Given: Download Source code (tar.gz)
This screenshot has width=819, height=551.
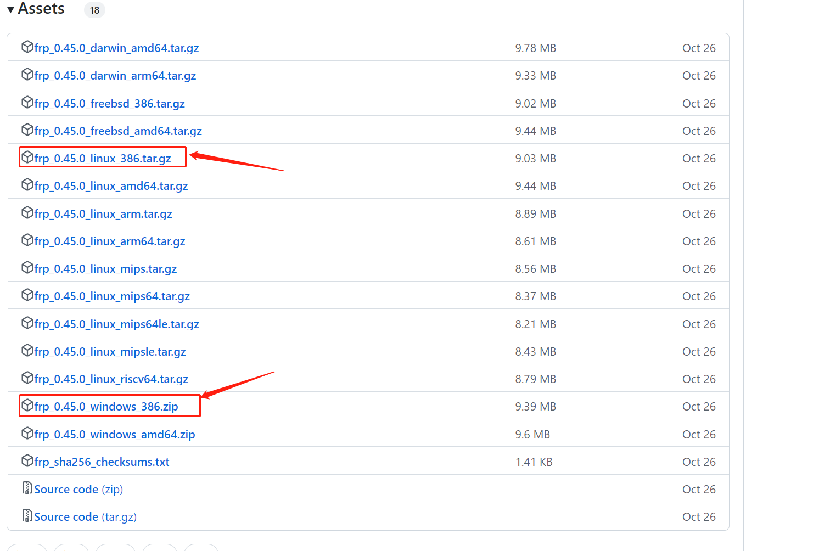Looking at the screenshot, I should tap(85, 517).
